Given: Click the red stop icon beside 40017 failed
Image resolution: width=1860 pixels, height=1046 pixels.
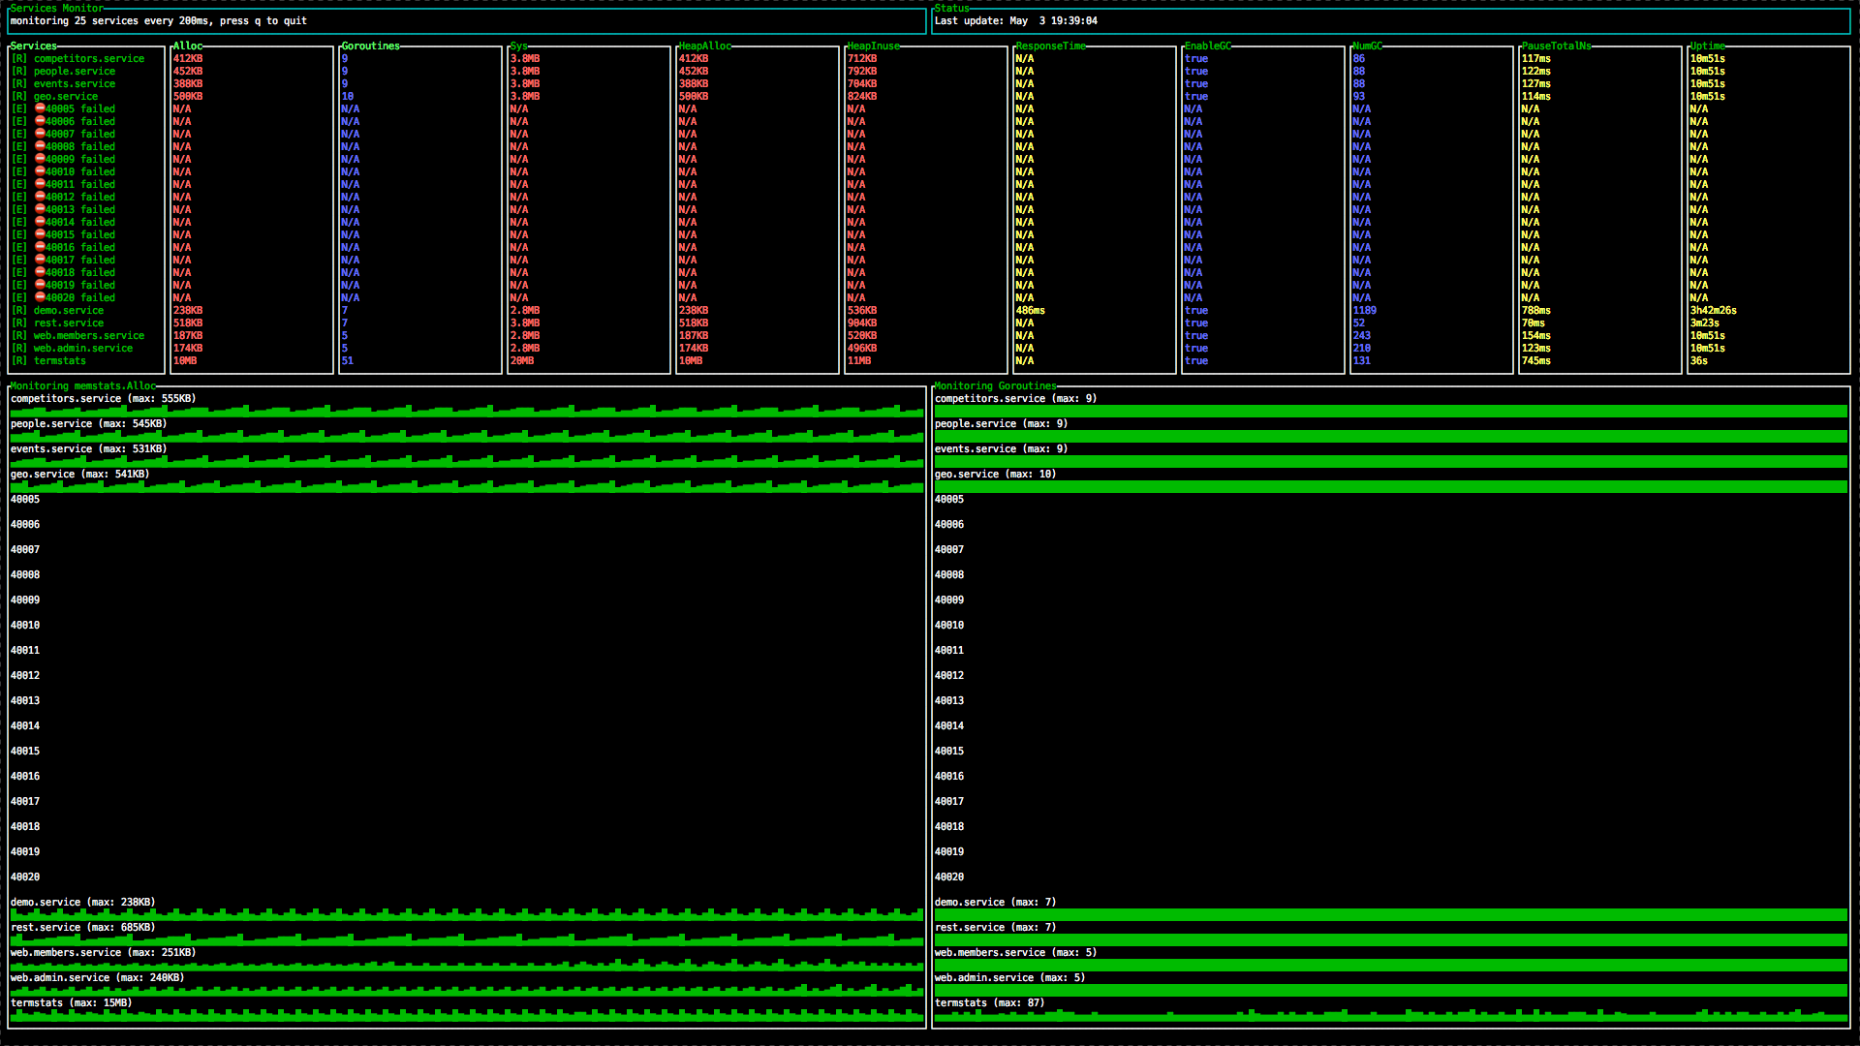Looking at the screenshot, I should [40, 260].
